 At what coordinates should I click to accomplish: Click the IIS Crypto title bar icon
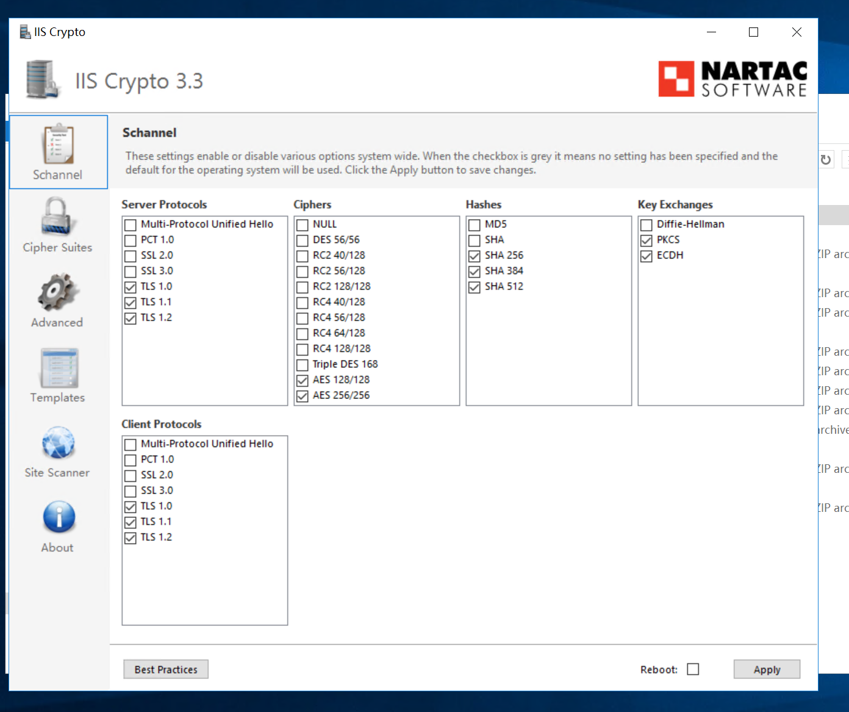[24, 31]
